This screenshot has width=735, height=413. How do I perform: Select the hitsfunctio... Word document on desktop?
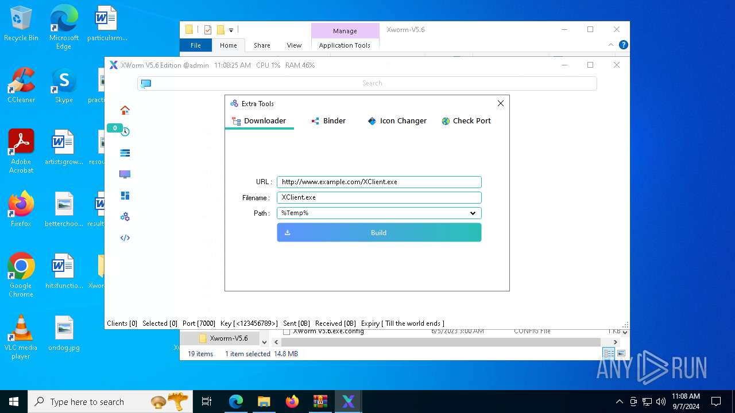pos(64,272)
